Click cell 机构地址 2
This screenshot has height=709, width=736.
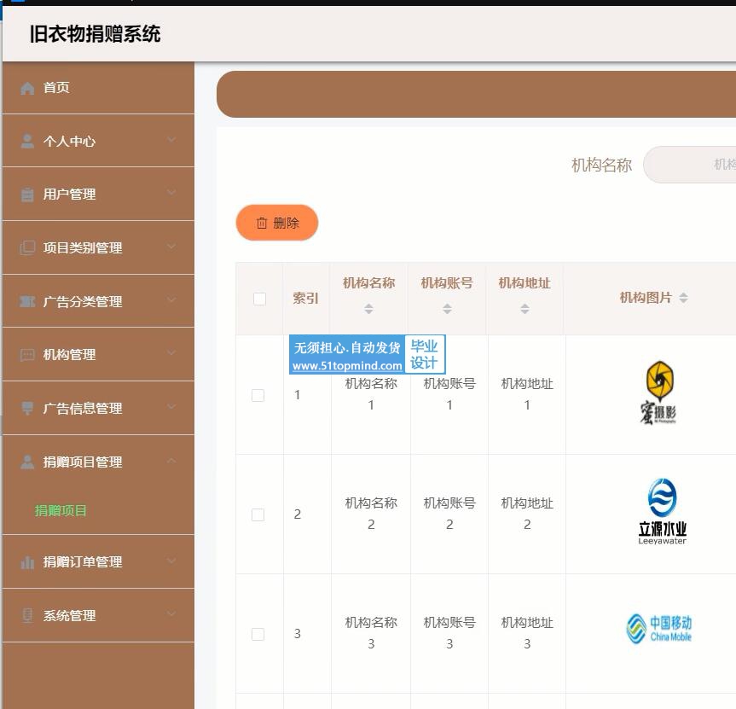pos(527,514)
